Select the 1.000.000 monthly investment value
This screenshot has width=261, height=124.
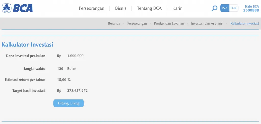(75, 56)
